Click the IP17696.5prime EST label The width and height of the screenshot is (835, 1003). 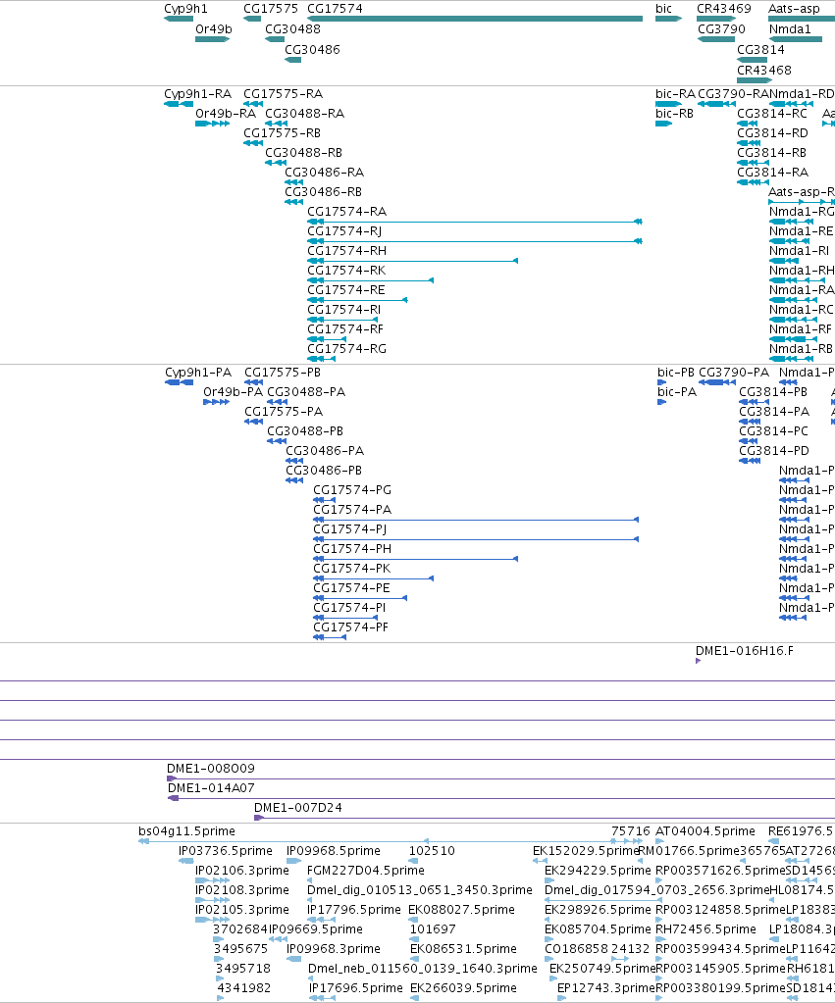click(356, 988)
